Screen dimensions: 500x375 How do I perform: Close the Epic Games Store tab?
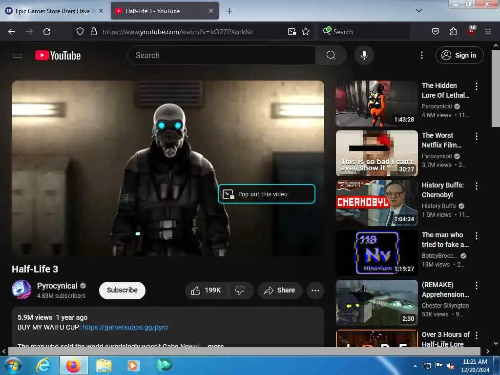coord(101,11)
